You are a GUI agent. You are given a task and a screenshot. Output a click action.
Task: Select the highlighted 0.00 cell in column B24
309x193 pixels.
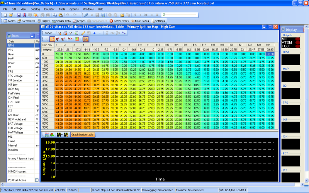pyautogui.click(x=270, y=54)
